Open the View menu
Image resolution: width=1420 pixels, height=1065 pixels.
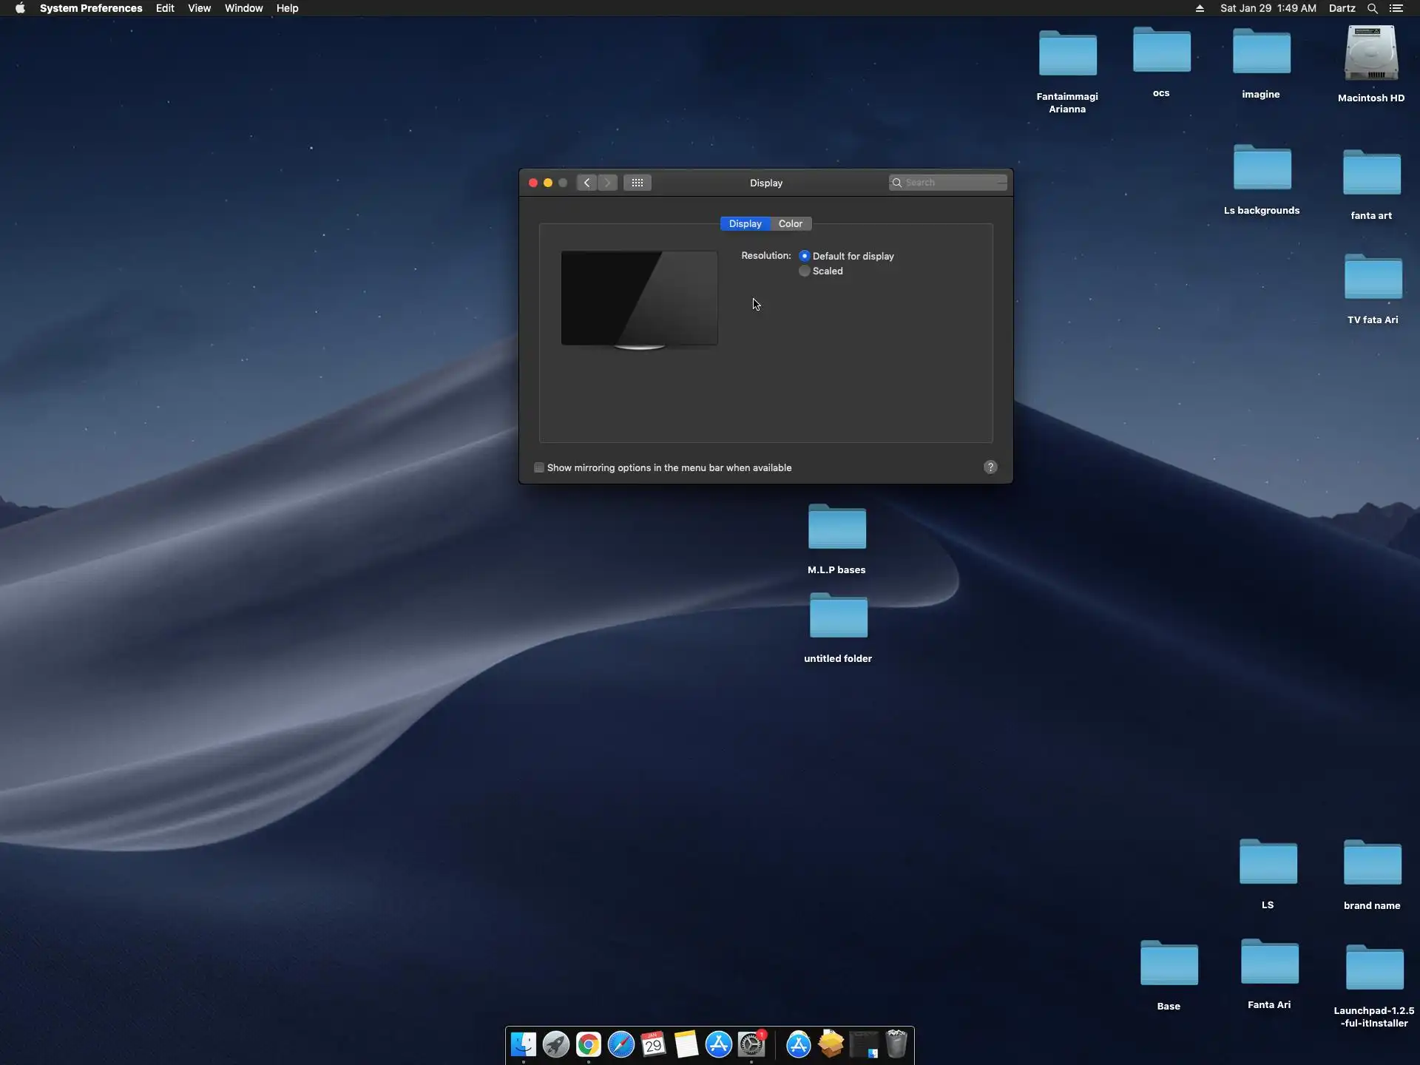point(199,8)
